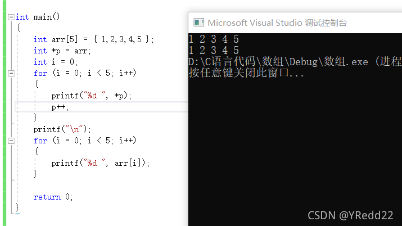Viewport: 402px width, 226px height.
Task: Place cursor on the 'p++;' line
Action: (x=60, y=107)
